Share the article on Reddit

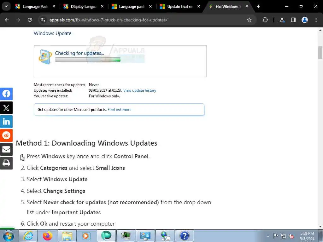click(x=6, y=135)
